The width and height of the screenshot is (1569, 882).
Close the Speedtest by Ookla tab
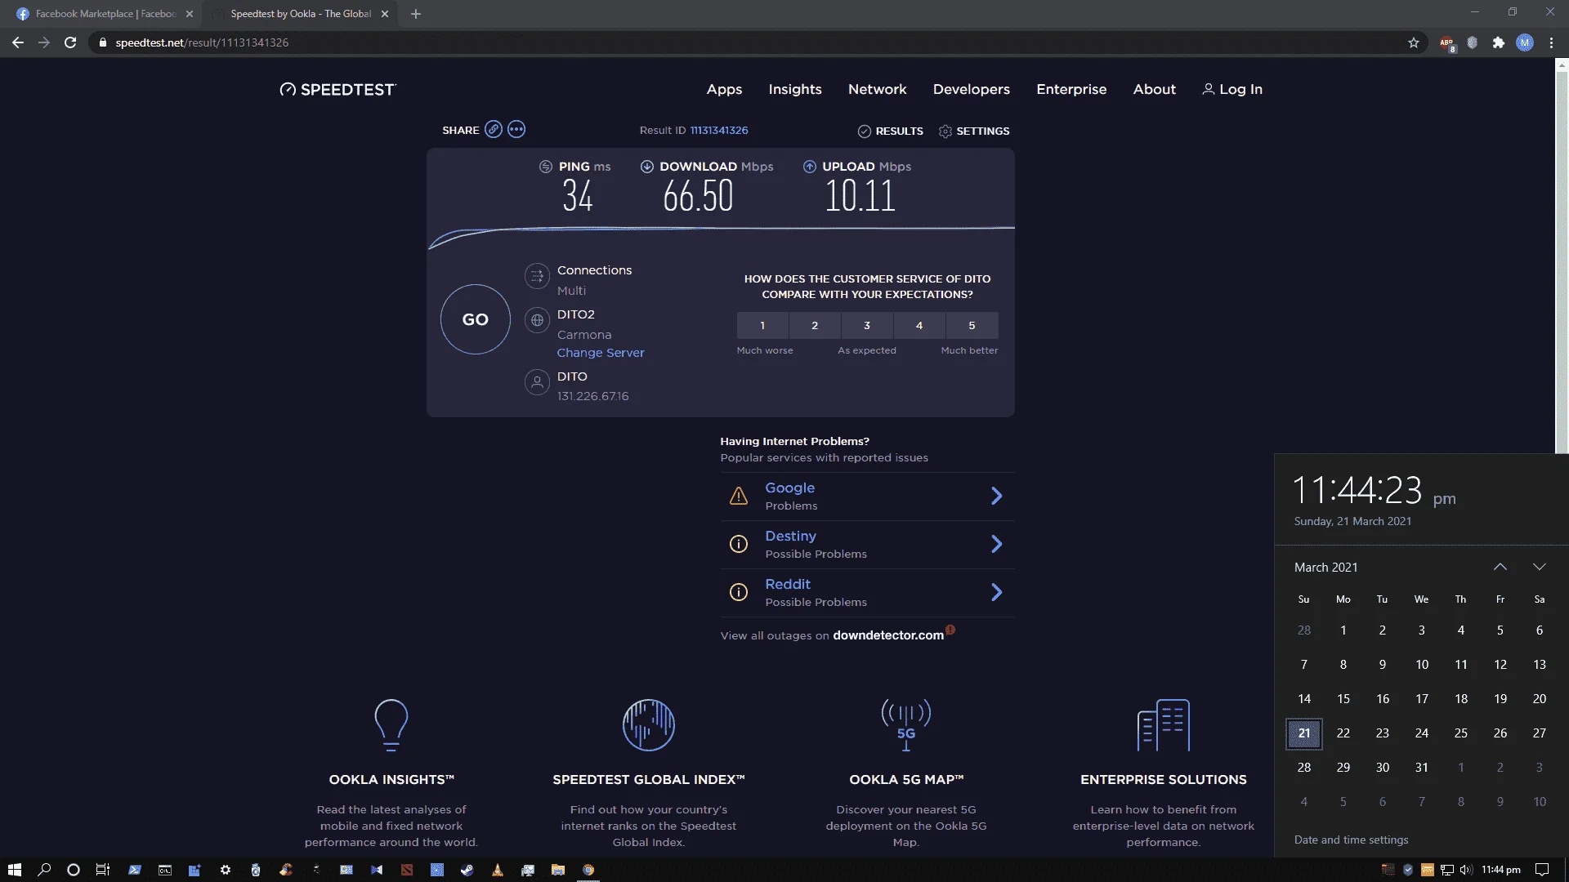point(385,14)
